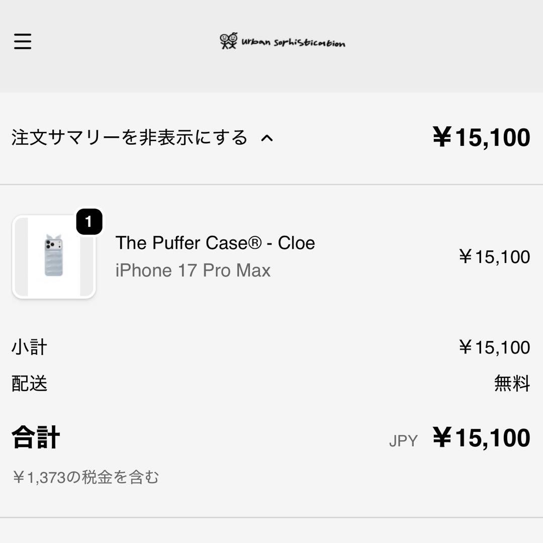Click the 配送 shipping label
This screenshot has width=543, height=543.
[x=29, y=384]
